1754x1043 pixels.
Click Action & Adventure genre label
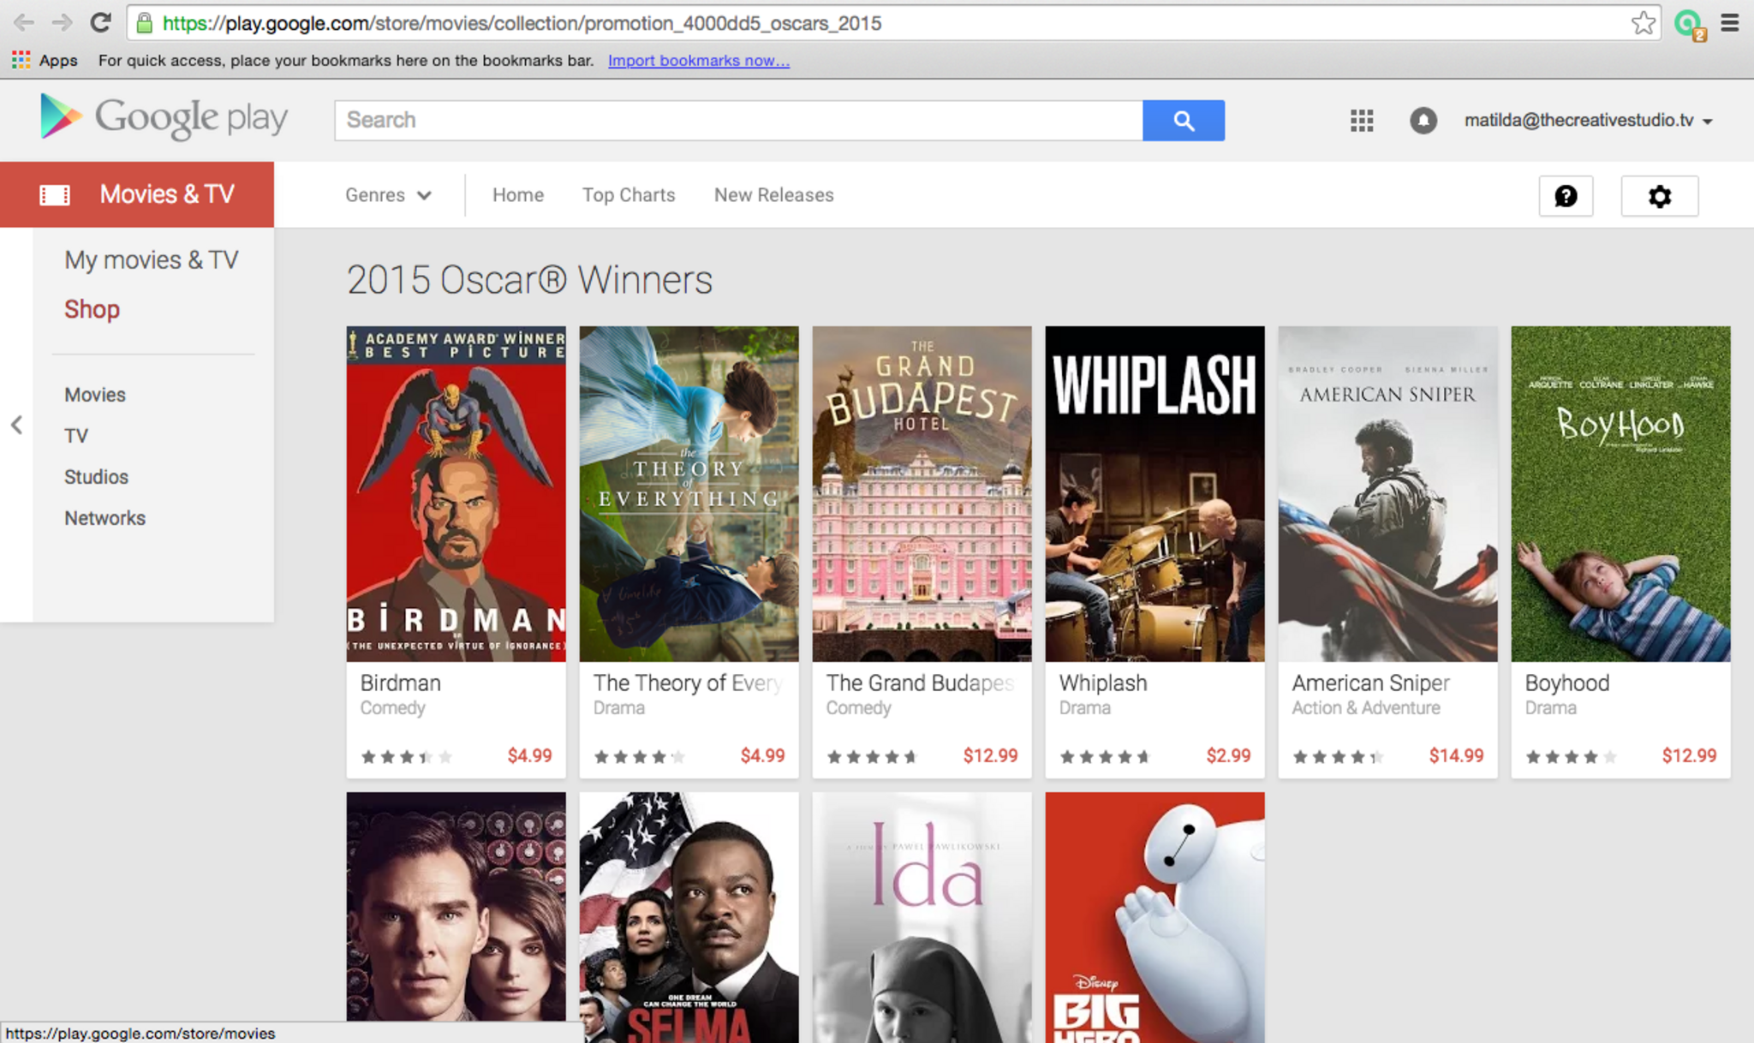click(x=1366, y=708)
